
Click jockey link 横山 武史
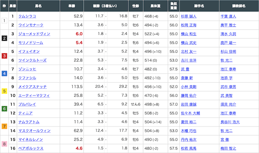click(189, 43)
